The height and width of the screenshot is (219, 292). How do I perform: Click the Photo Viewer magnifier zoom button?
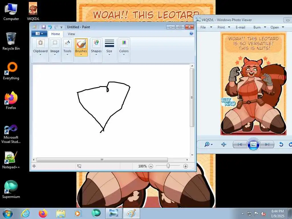click(x=208, y=144)
